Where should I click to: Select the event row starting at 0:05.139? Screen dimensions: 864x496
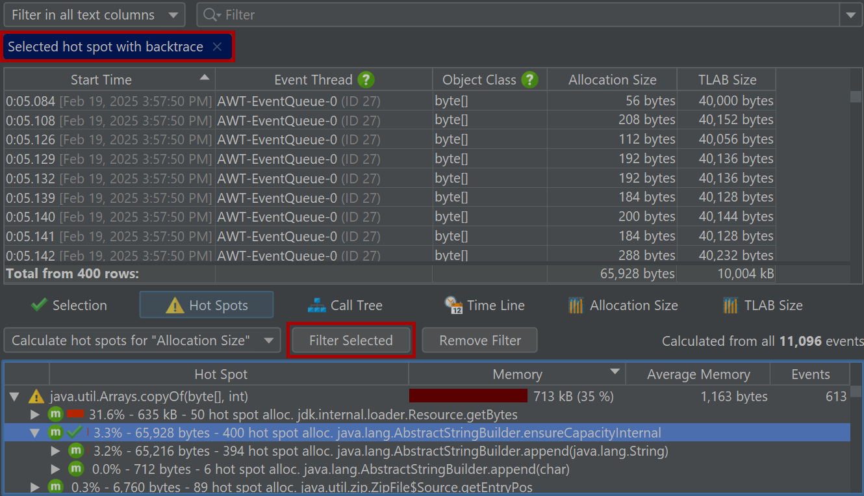tap(390, 197)
